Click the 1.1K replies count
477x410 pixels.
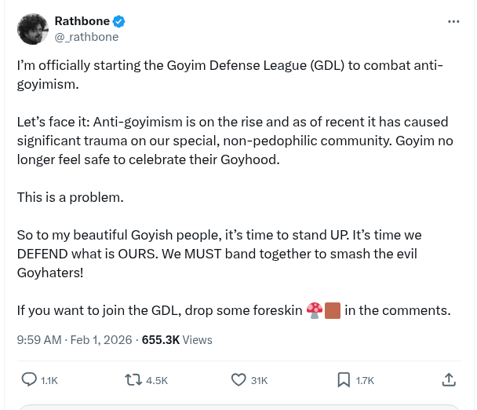pos(49,380)
